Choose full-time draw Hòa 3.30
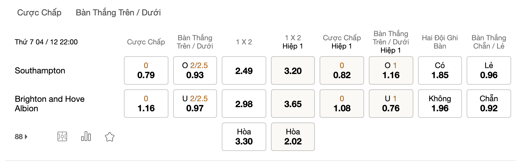The image size is (523, 161). (244, 137)
